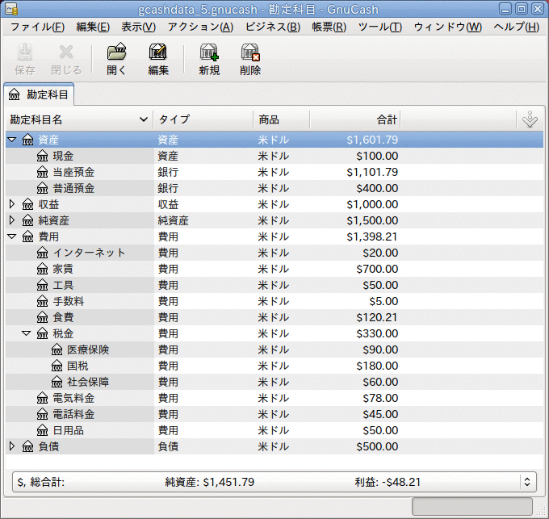Click the 米ドル cell in 負債 row

pos(274,446)
